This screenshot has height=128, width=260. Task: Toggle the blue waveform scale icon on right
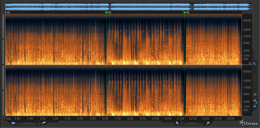[255, 106]
